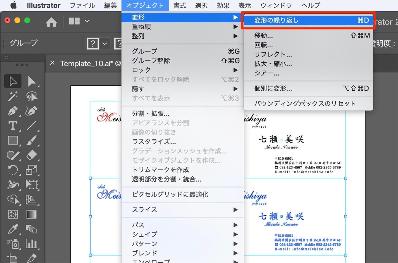398x263 pixels.
Task: Collapse the tools panel double-arrow
Action: 6,58
